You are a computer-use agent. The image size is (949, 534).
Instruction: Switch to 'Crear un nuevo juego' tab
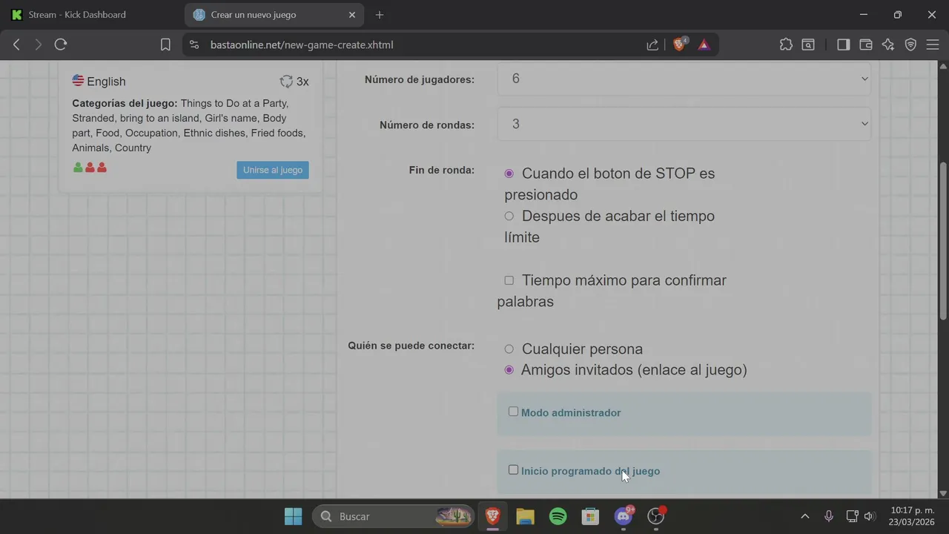[273, 15]
